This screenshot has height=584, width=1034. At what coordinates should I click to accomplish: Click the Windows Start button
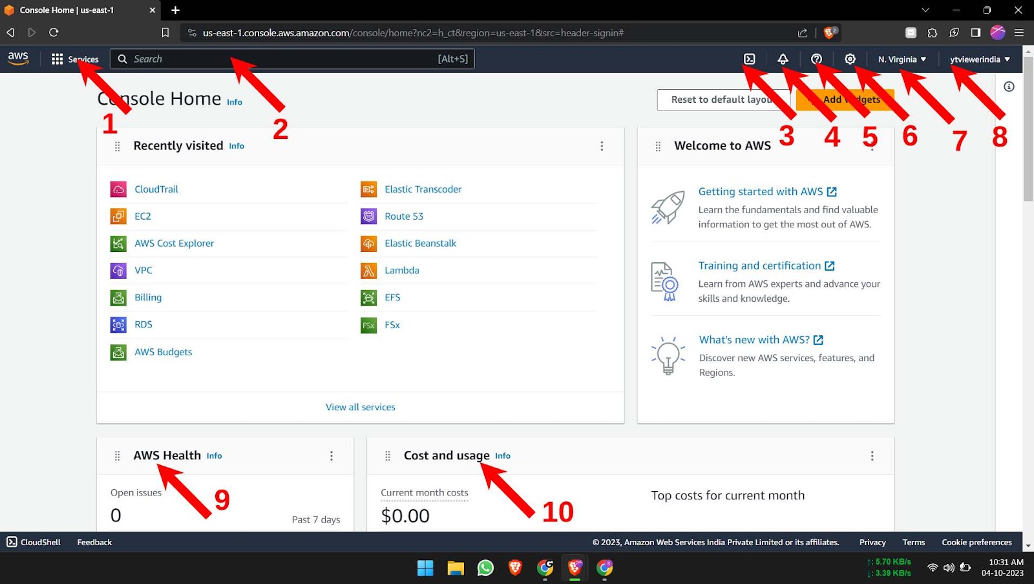425,568
